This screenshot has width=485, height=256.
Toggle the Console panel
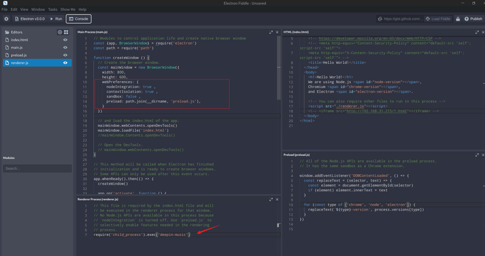click(79, 19)
